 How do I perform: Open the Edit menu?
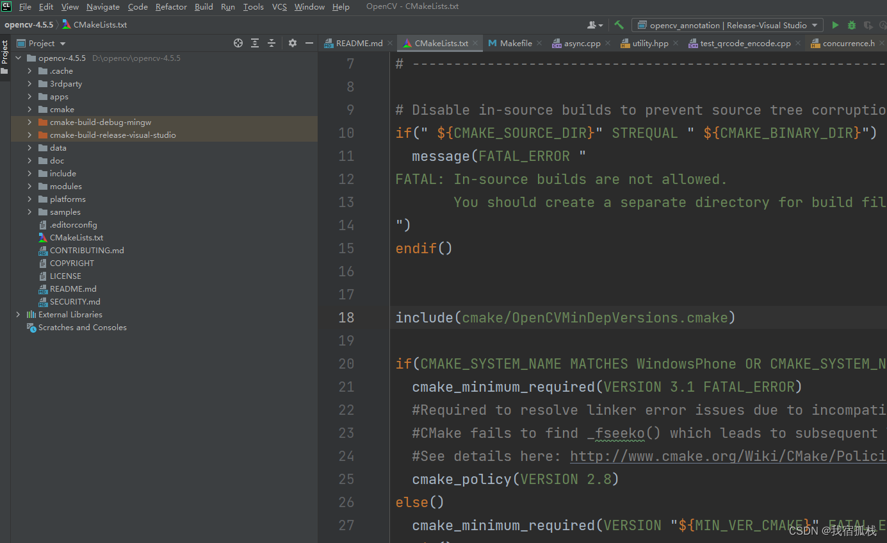pyautogui.click(x=46, y=6)
